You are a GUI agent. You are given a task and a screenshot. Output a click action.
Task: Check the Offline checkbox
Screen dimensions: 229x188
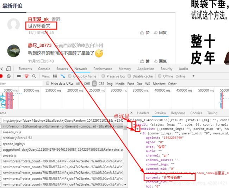pyautogui.click(x=160, y=76)
